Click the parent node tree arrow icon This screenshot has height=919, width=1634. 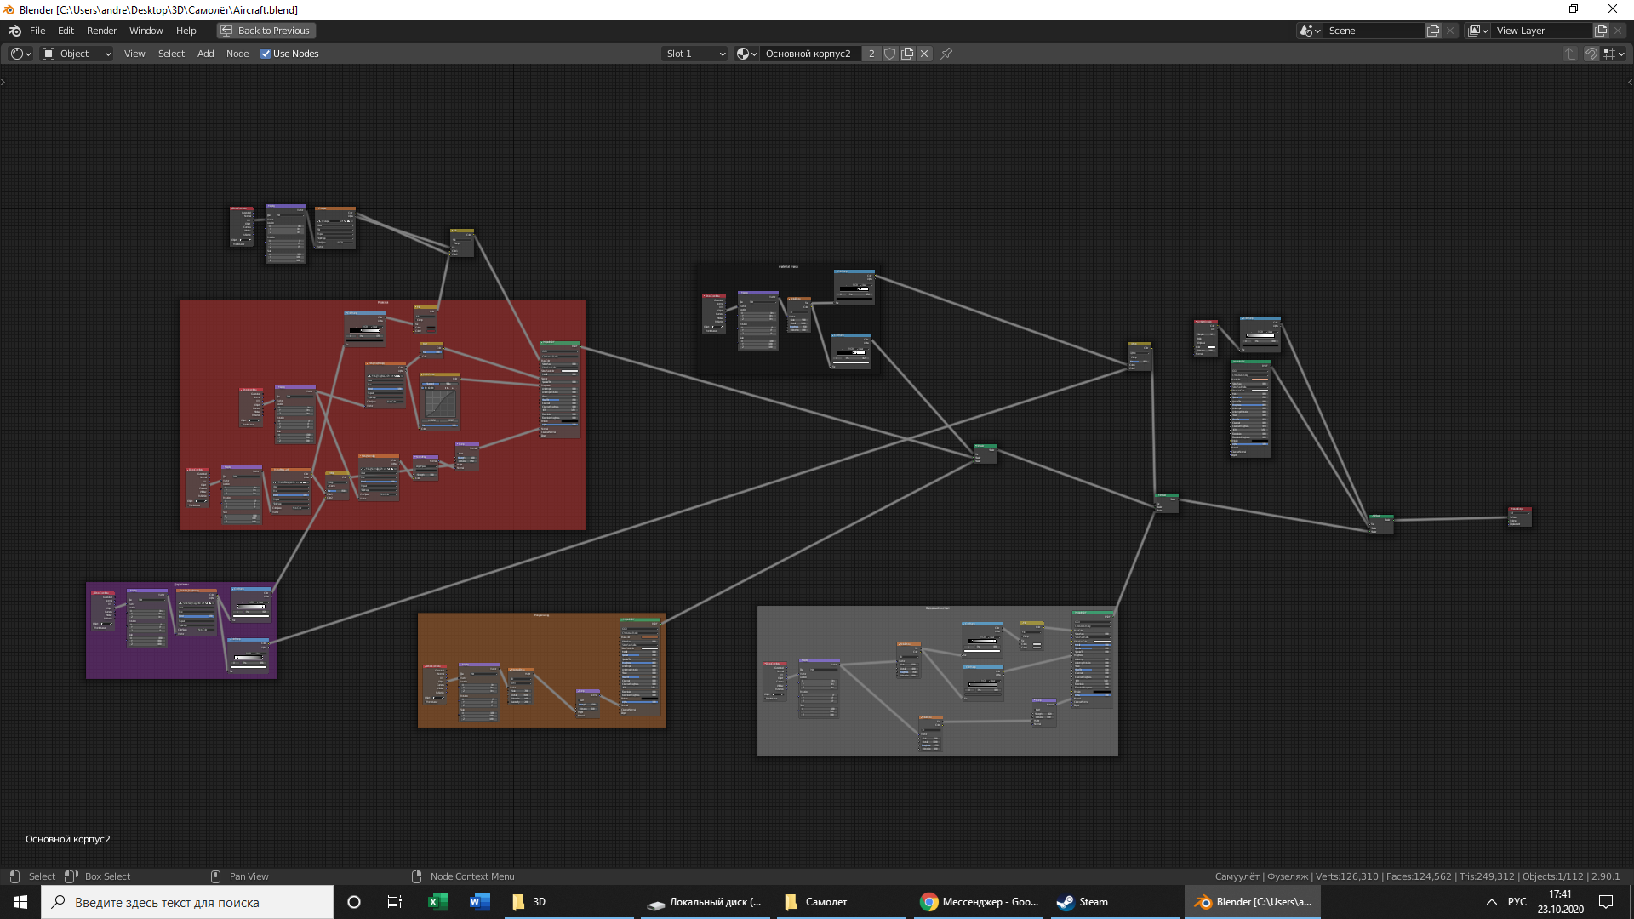click(1570, 54)
